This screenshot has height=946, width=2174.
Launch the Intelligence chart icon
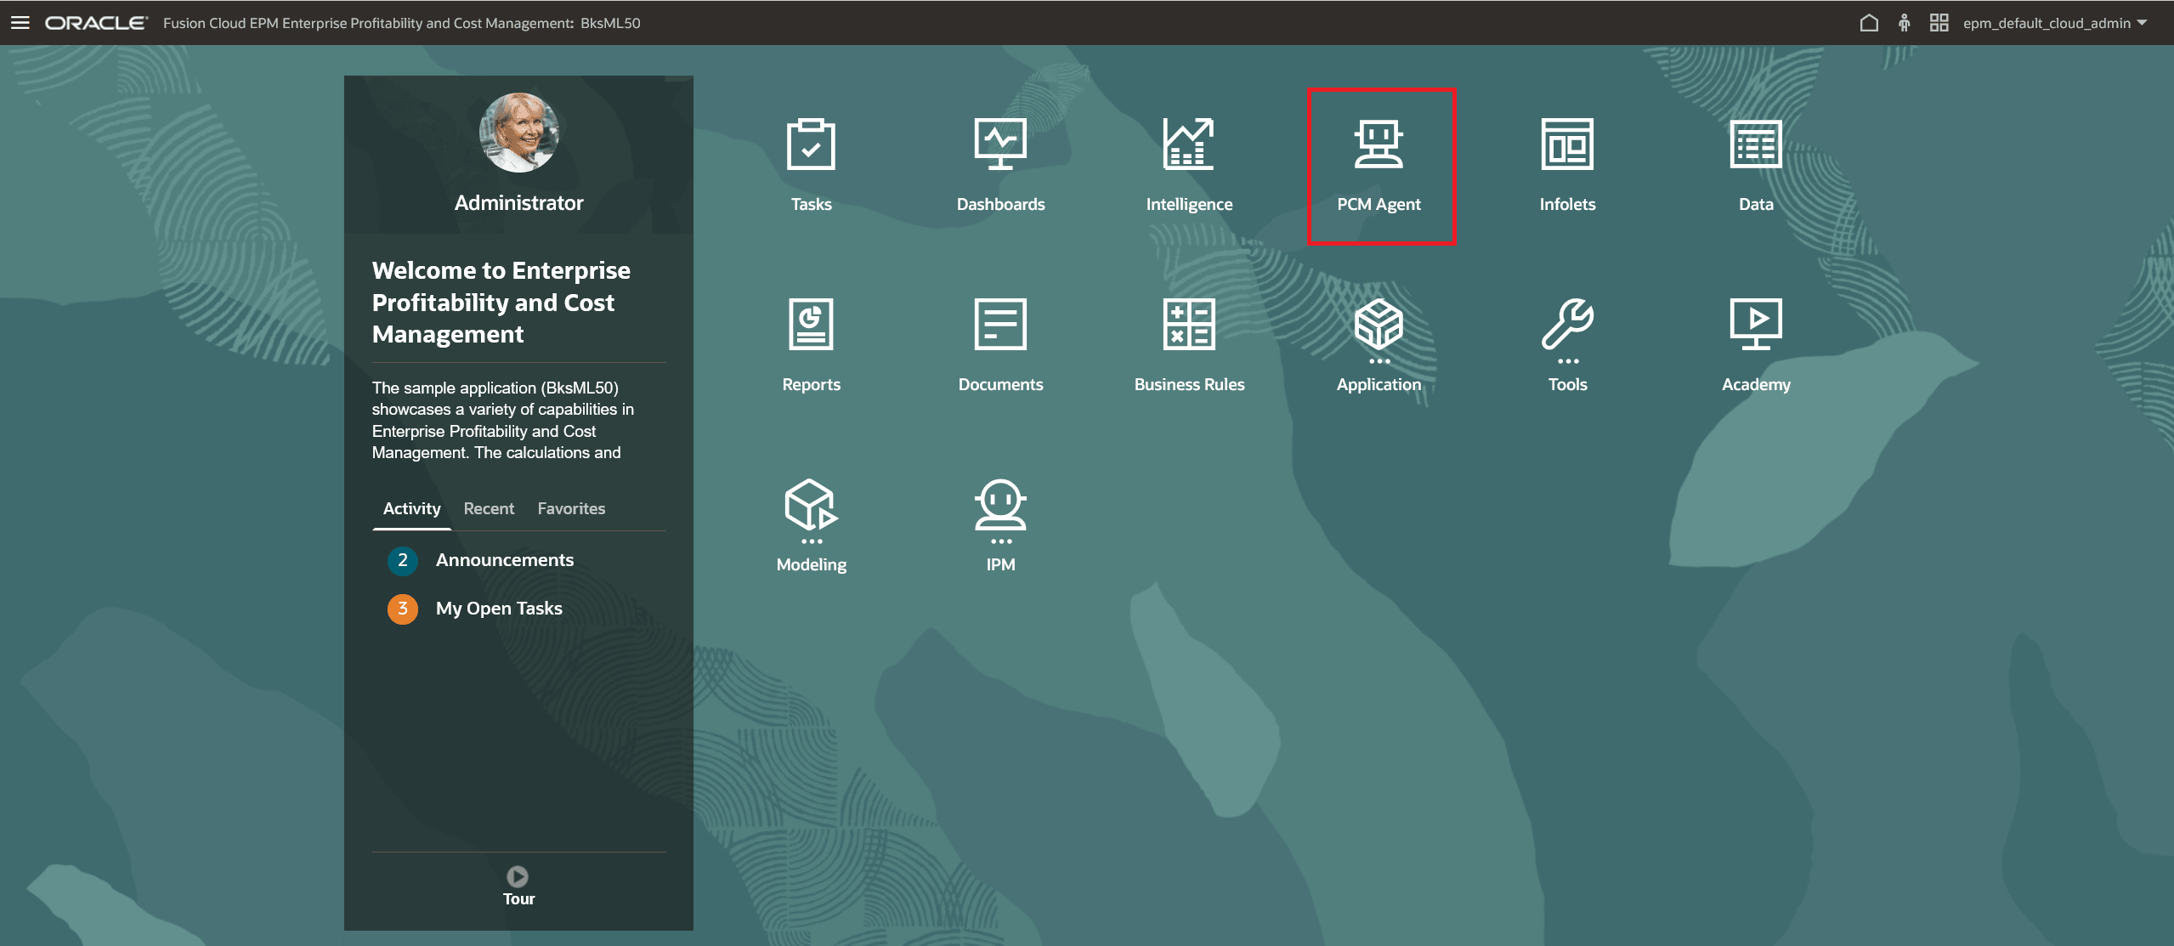coord(1189,145)
